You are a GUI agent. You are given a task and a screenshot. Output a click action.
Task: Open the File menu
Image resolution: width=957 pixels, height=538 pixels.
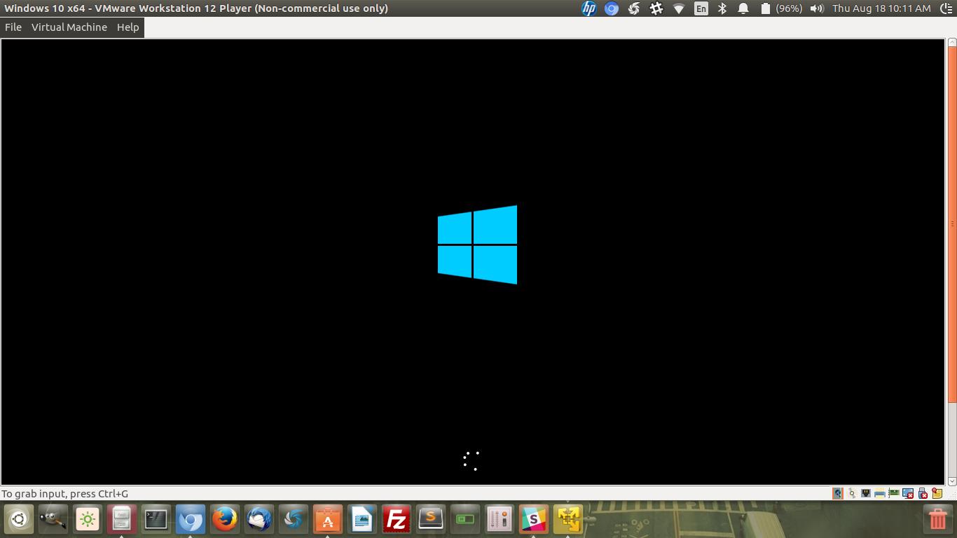pyautogui.click(x=13, y=27)
